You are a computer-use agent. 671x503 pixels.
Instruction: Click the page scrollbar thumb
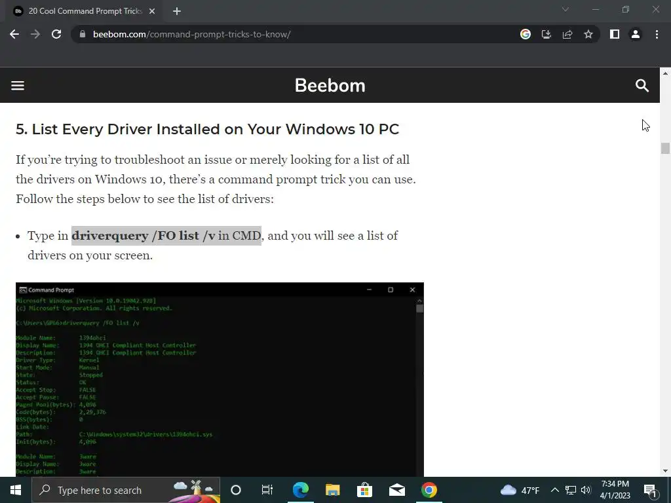coord(665,148)
